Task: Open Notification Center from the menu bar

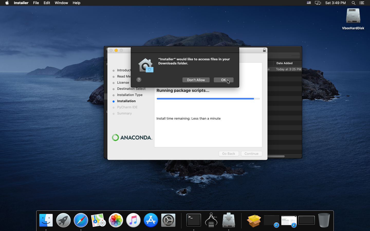Action: [x=362, y=3]
